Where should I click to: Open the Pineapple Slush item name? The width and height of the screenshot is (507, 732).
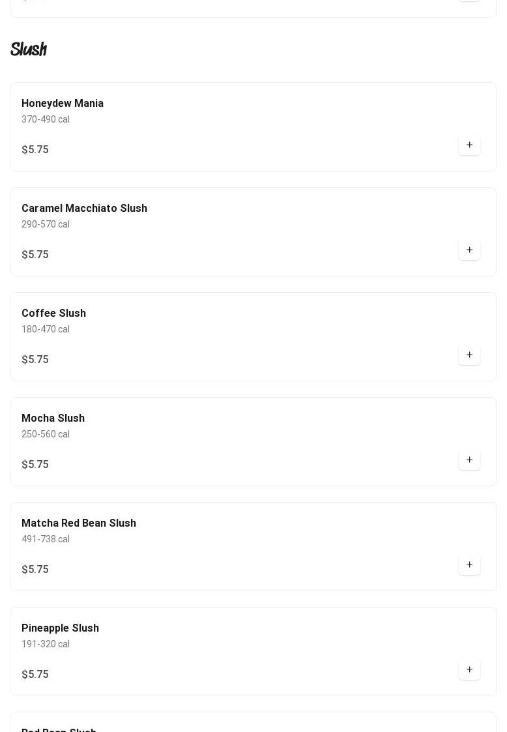(x=60, y=628)
